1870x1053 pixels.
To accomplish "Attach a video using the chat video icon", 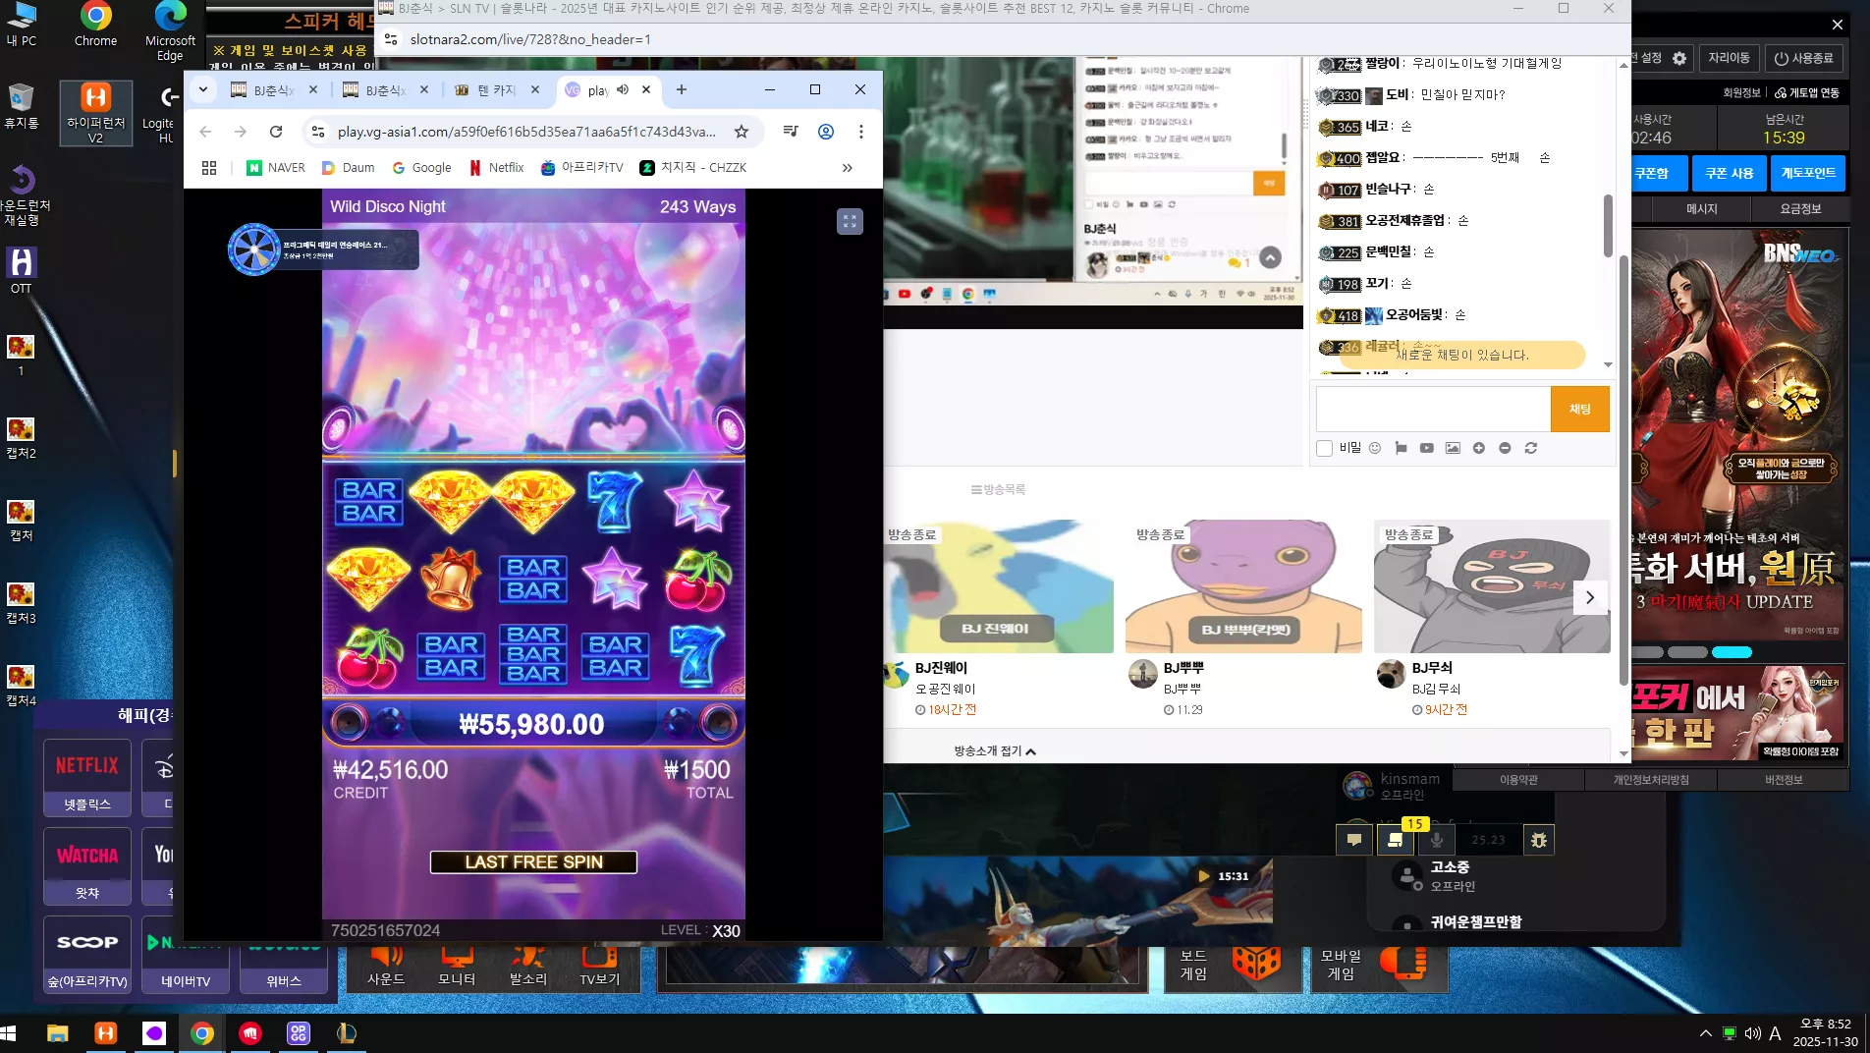I will (1426, 448).
